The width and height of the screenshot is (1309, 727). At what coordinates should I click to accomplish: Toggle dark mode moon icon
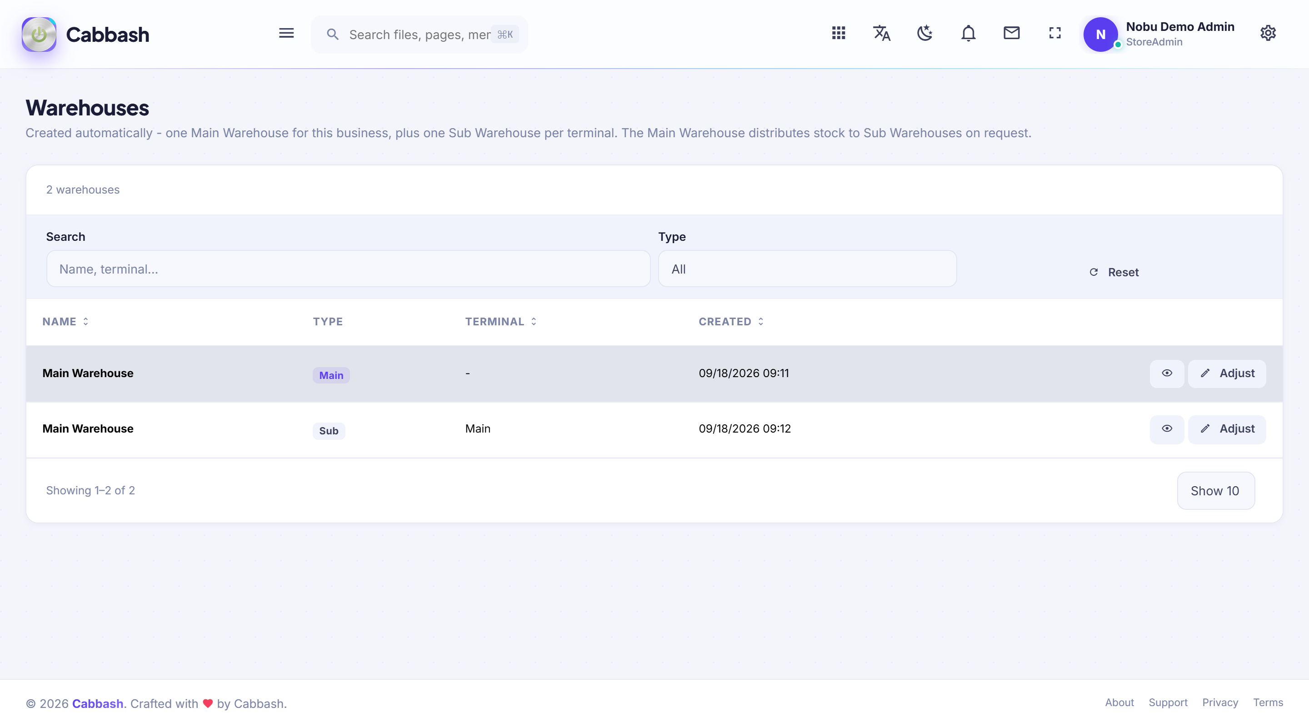pos(925,34)
